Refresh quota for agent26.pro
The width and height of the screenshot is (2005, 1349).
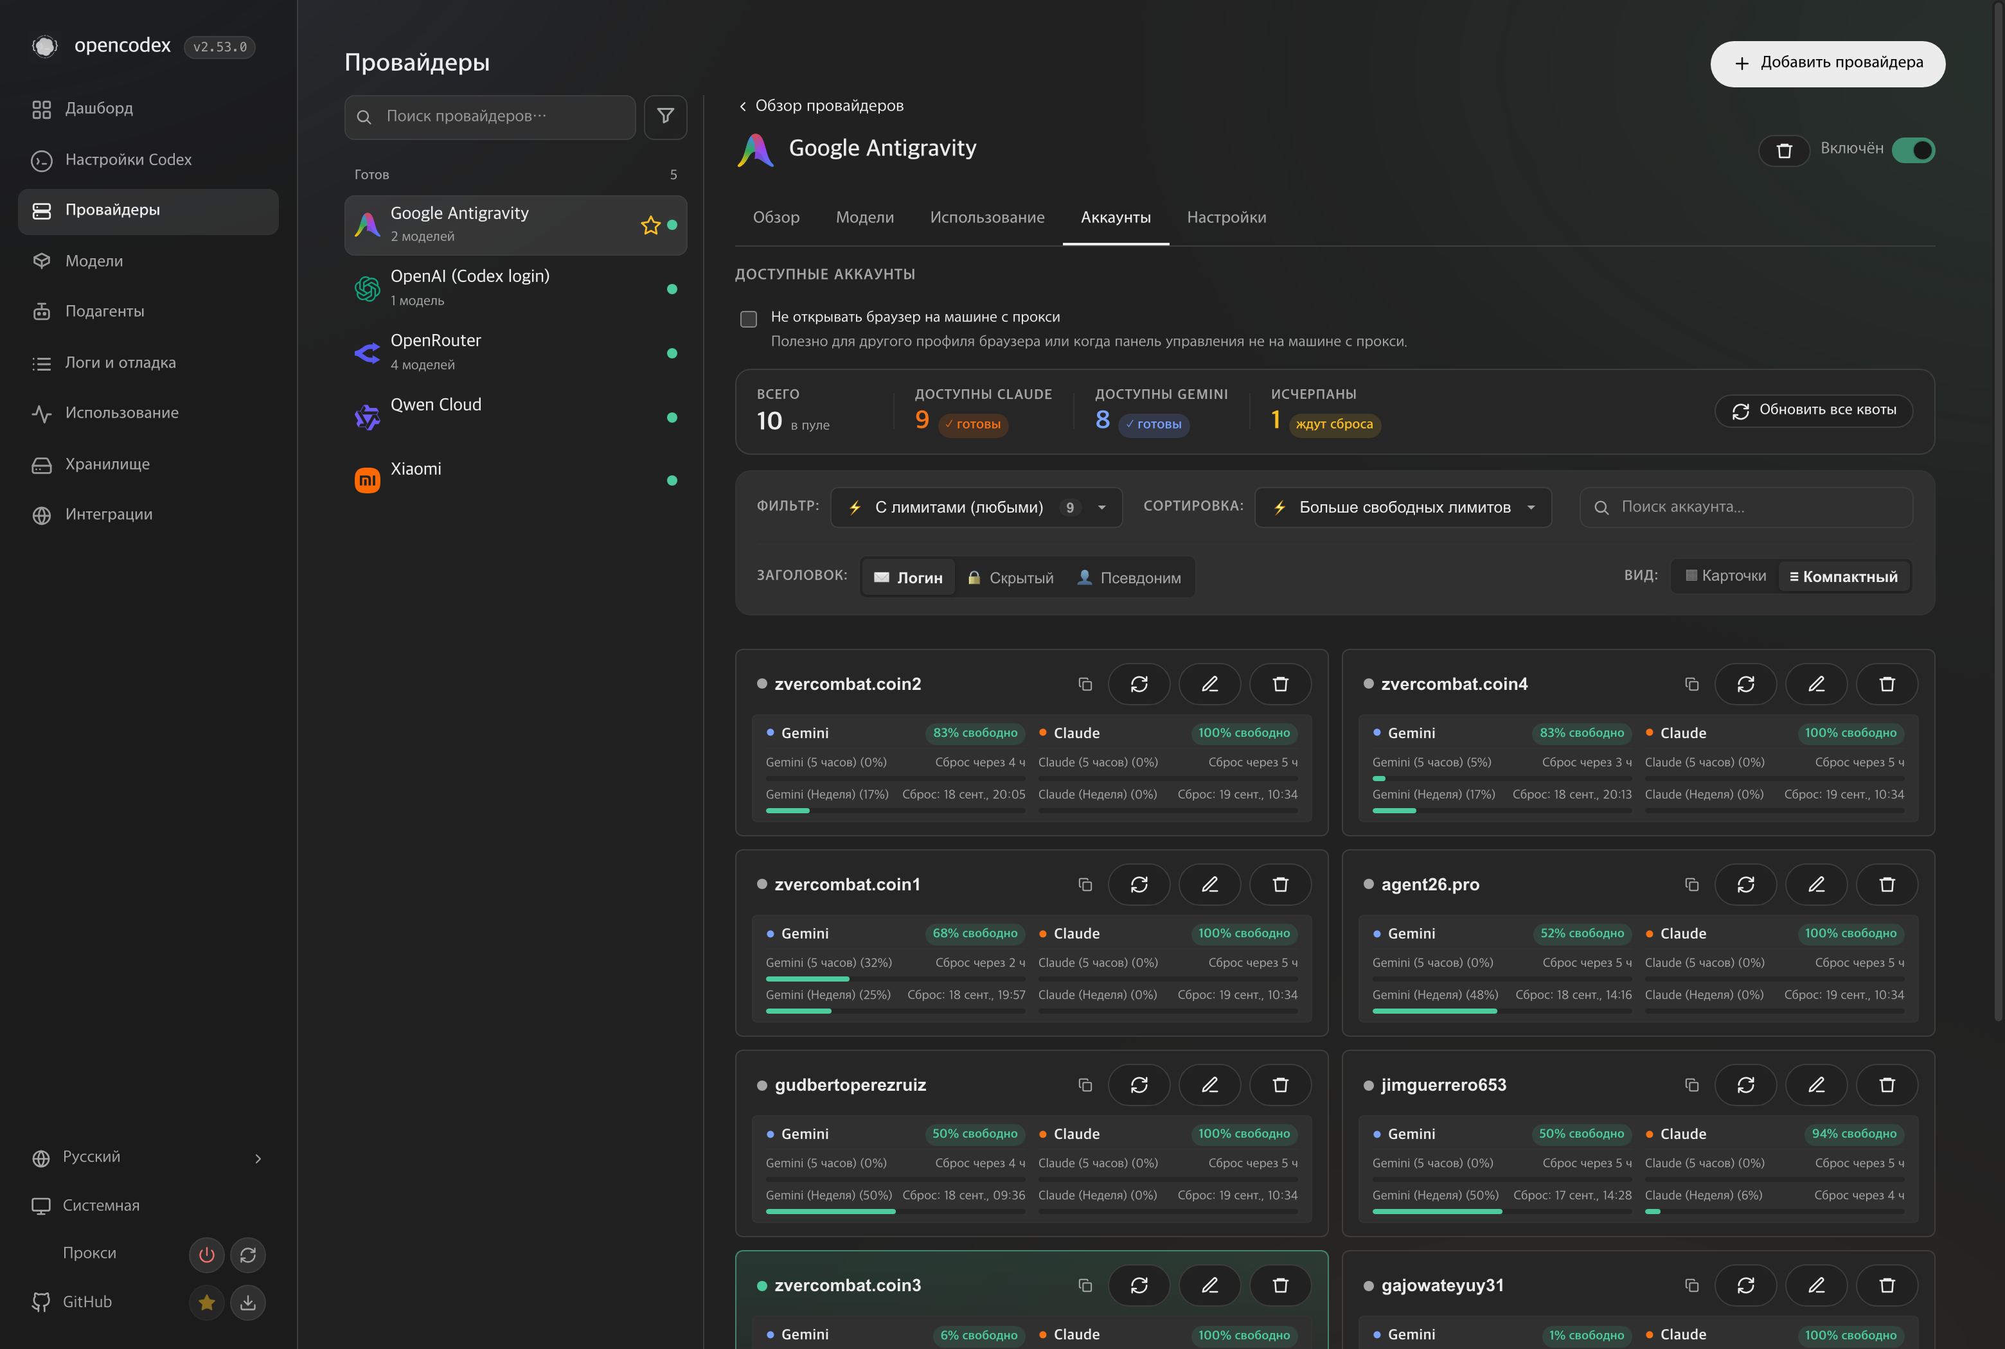point(1746,885)
